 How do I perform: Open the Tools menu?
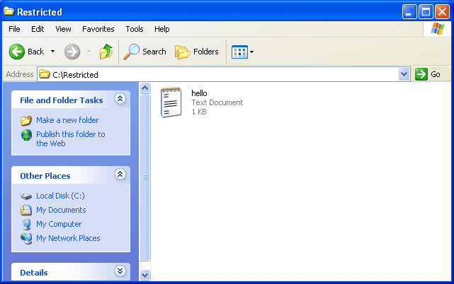tap(135, 29)
